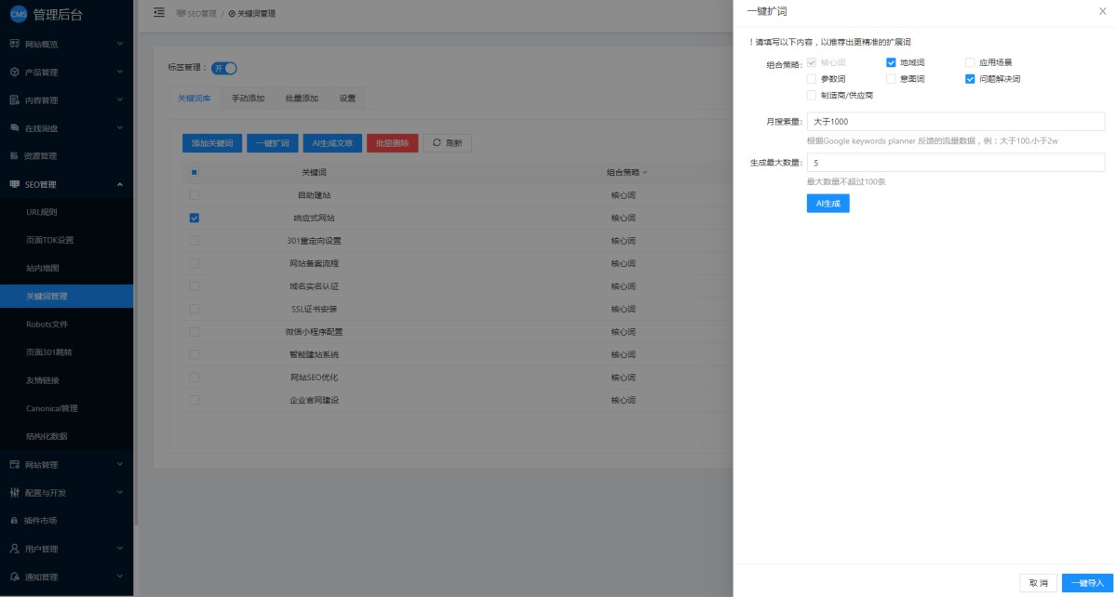The image size is (1117, 597).
Task: Switch to the 设置 tab
Action: coord(347,98)
